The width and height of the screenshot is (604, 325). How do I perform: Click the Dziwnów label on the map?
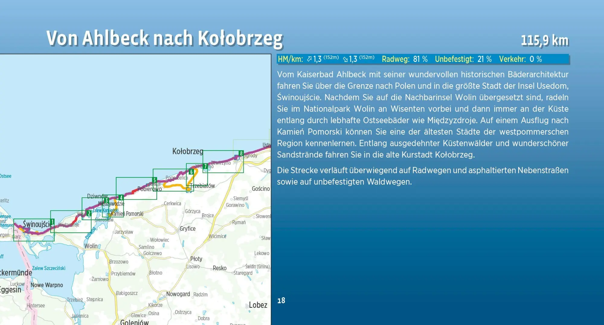coord(97,196)
